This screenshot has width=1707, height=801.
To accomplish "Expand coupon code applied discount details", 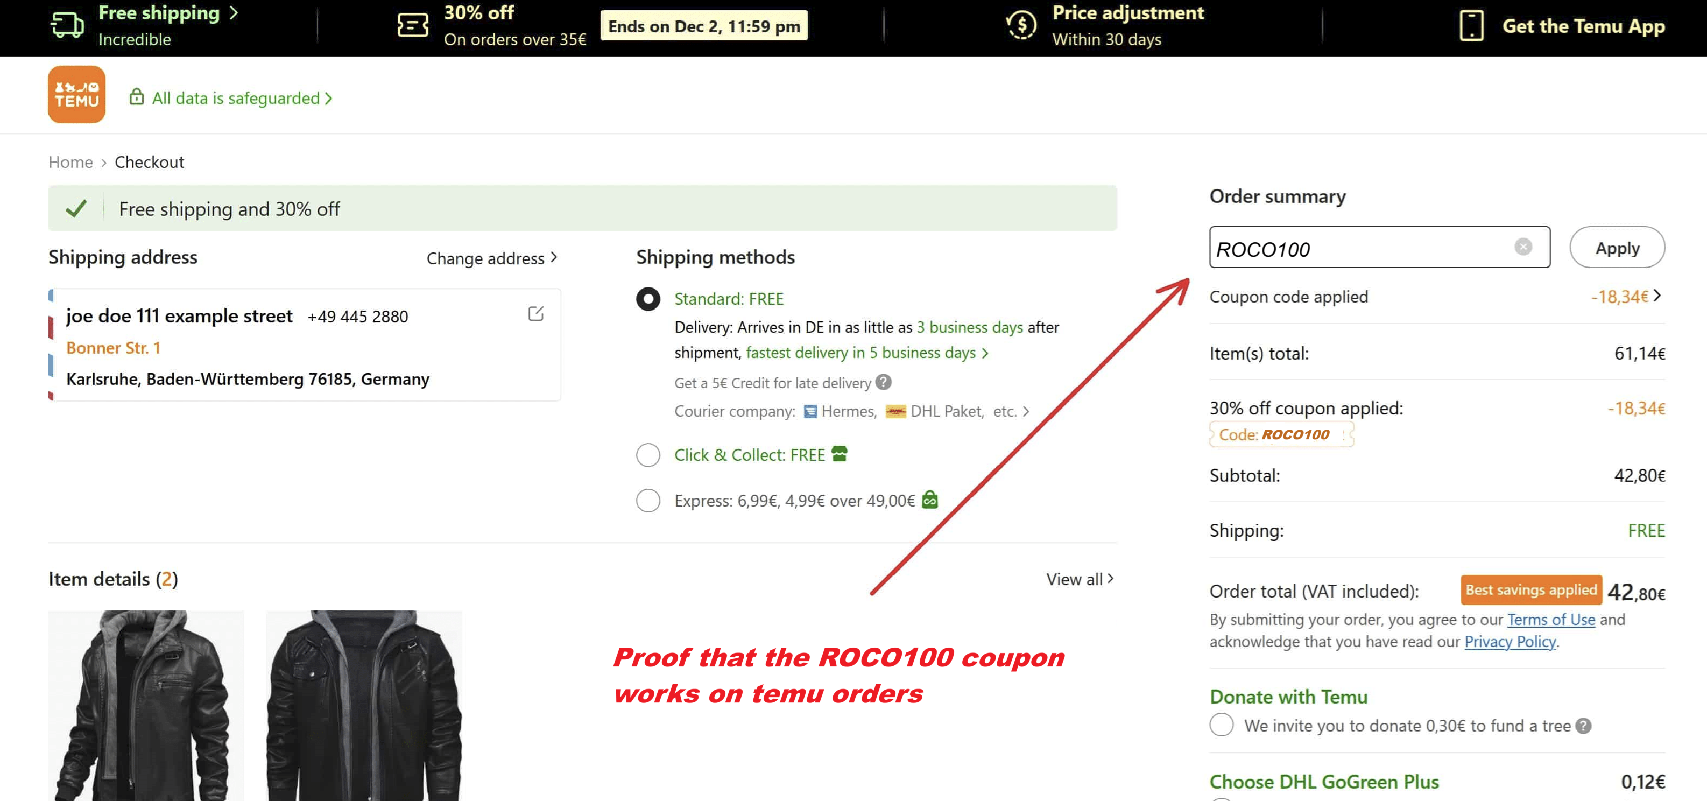I will coord(1657,296).
